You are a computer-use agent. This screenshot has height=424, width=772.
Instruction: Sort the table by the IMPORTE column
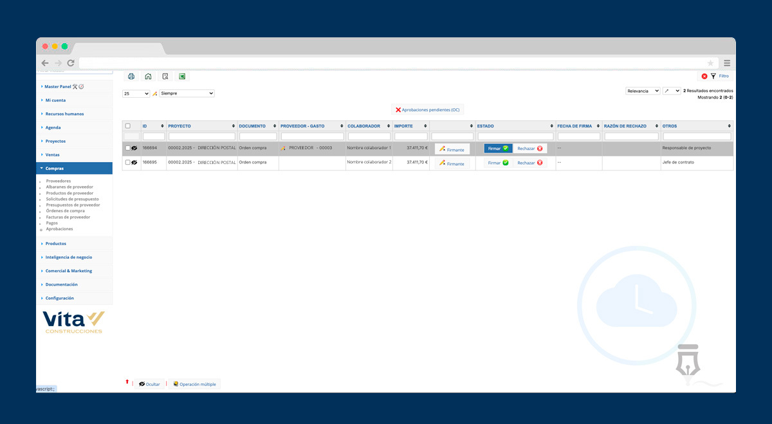point(411,126)
